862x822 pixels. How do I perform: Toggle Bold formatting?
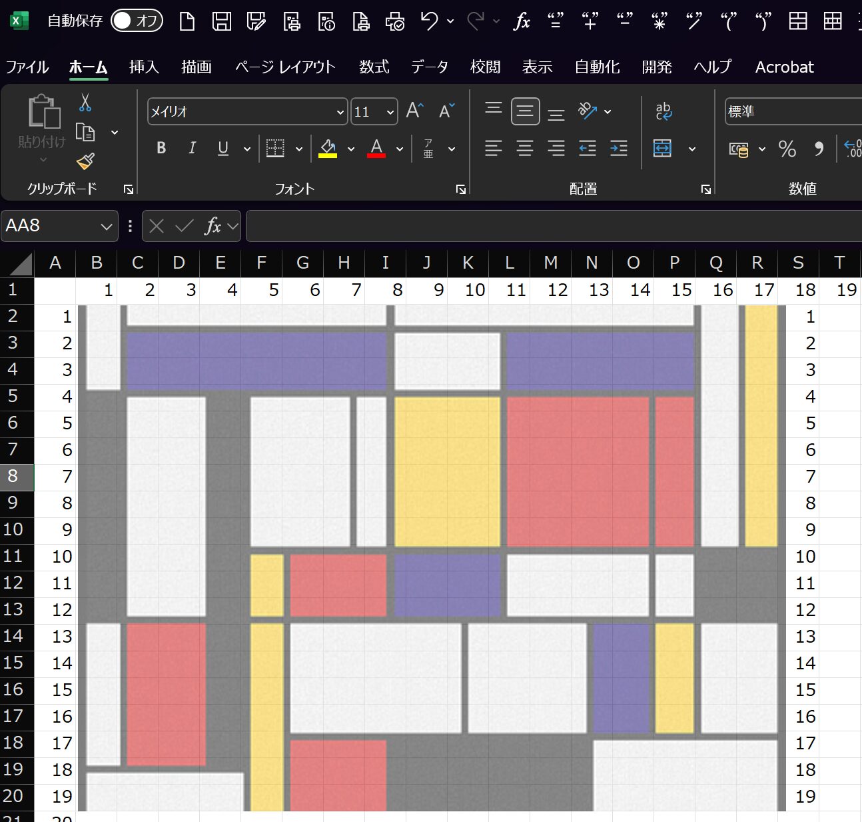[x=161, y=148]
